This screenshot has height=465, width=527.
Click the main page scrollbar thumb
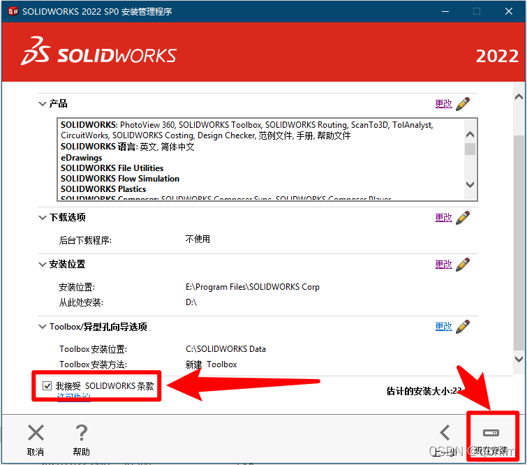click(x=519, y=242)
